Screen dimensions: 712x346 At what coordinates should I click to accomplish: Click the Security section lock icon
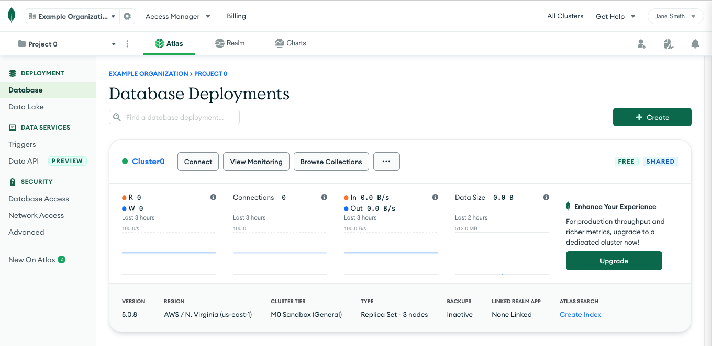point(13,182)
